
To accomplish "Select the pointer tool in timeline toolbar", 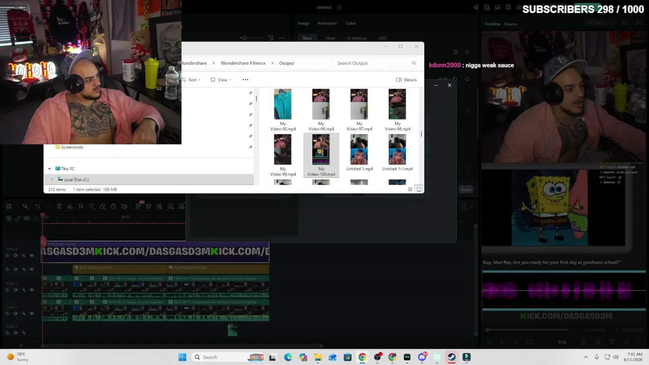I will 25,206.
